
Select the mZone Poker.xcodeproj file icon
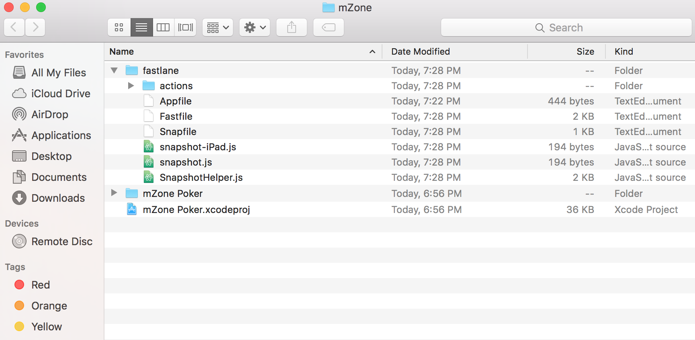click(132, 209)
